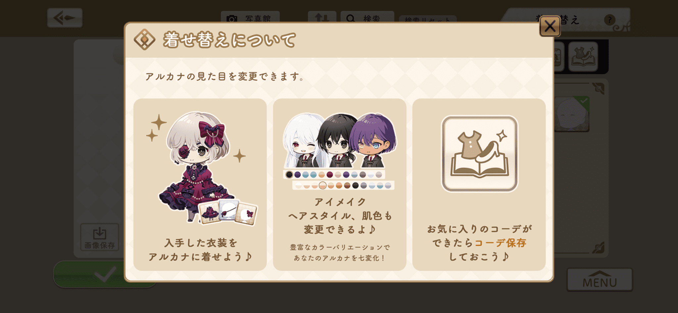Click the coordinate save book icon tab

coord(583,57)
